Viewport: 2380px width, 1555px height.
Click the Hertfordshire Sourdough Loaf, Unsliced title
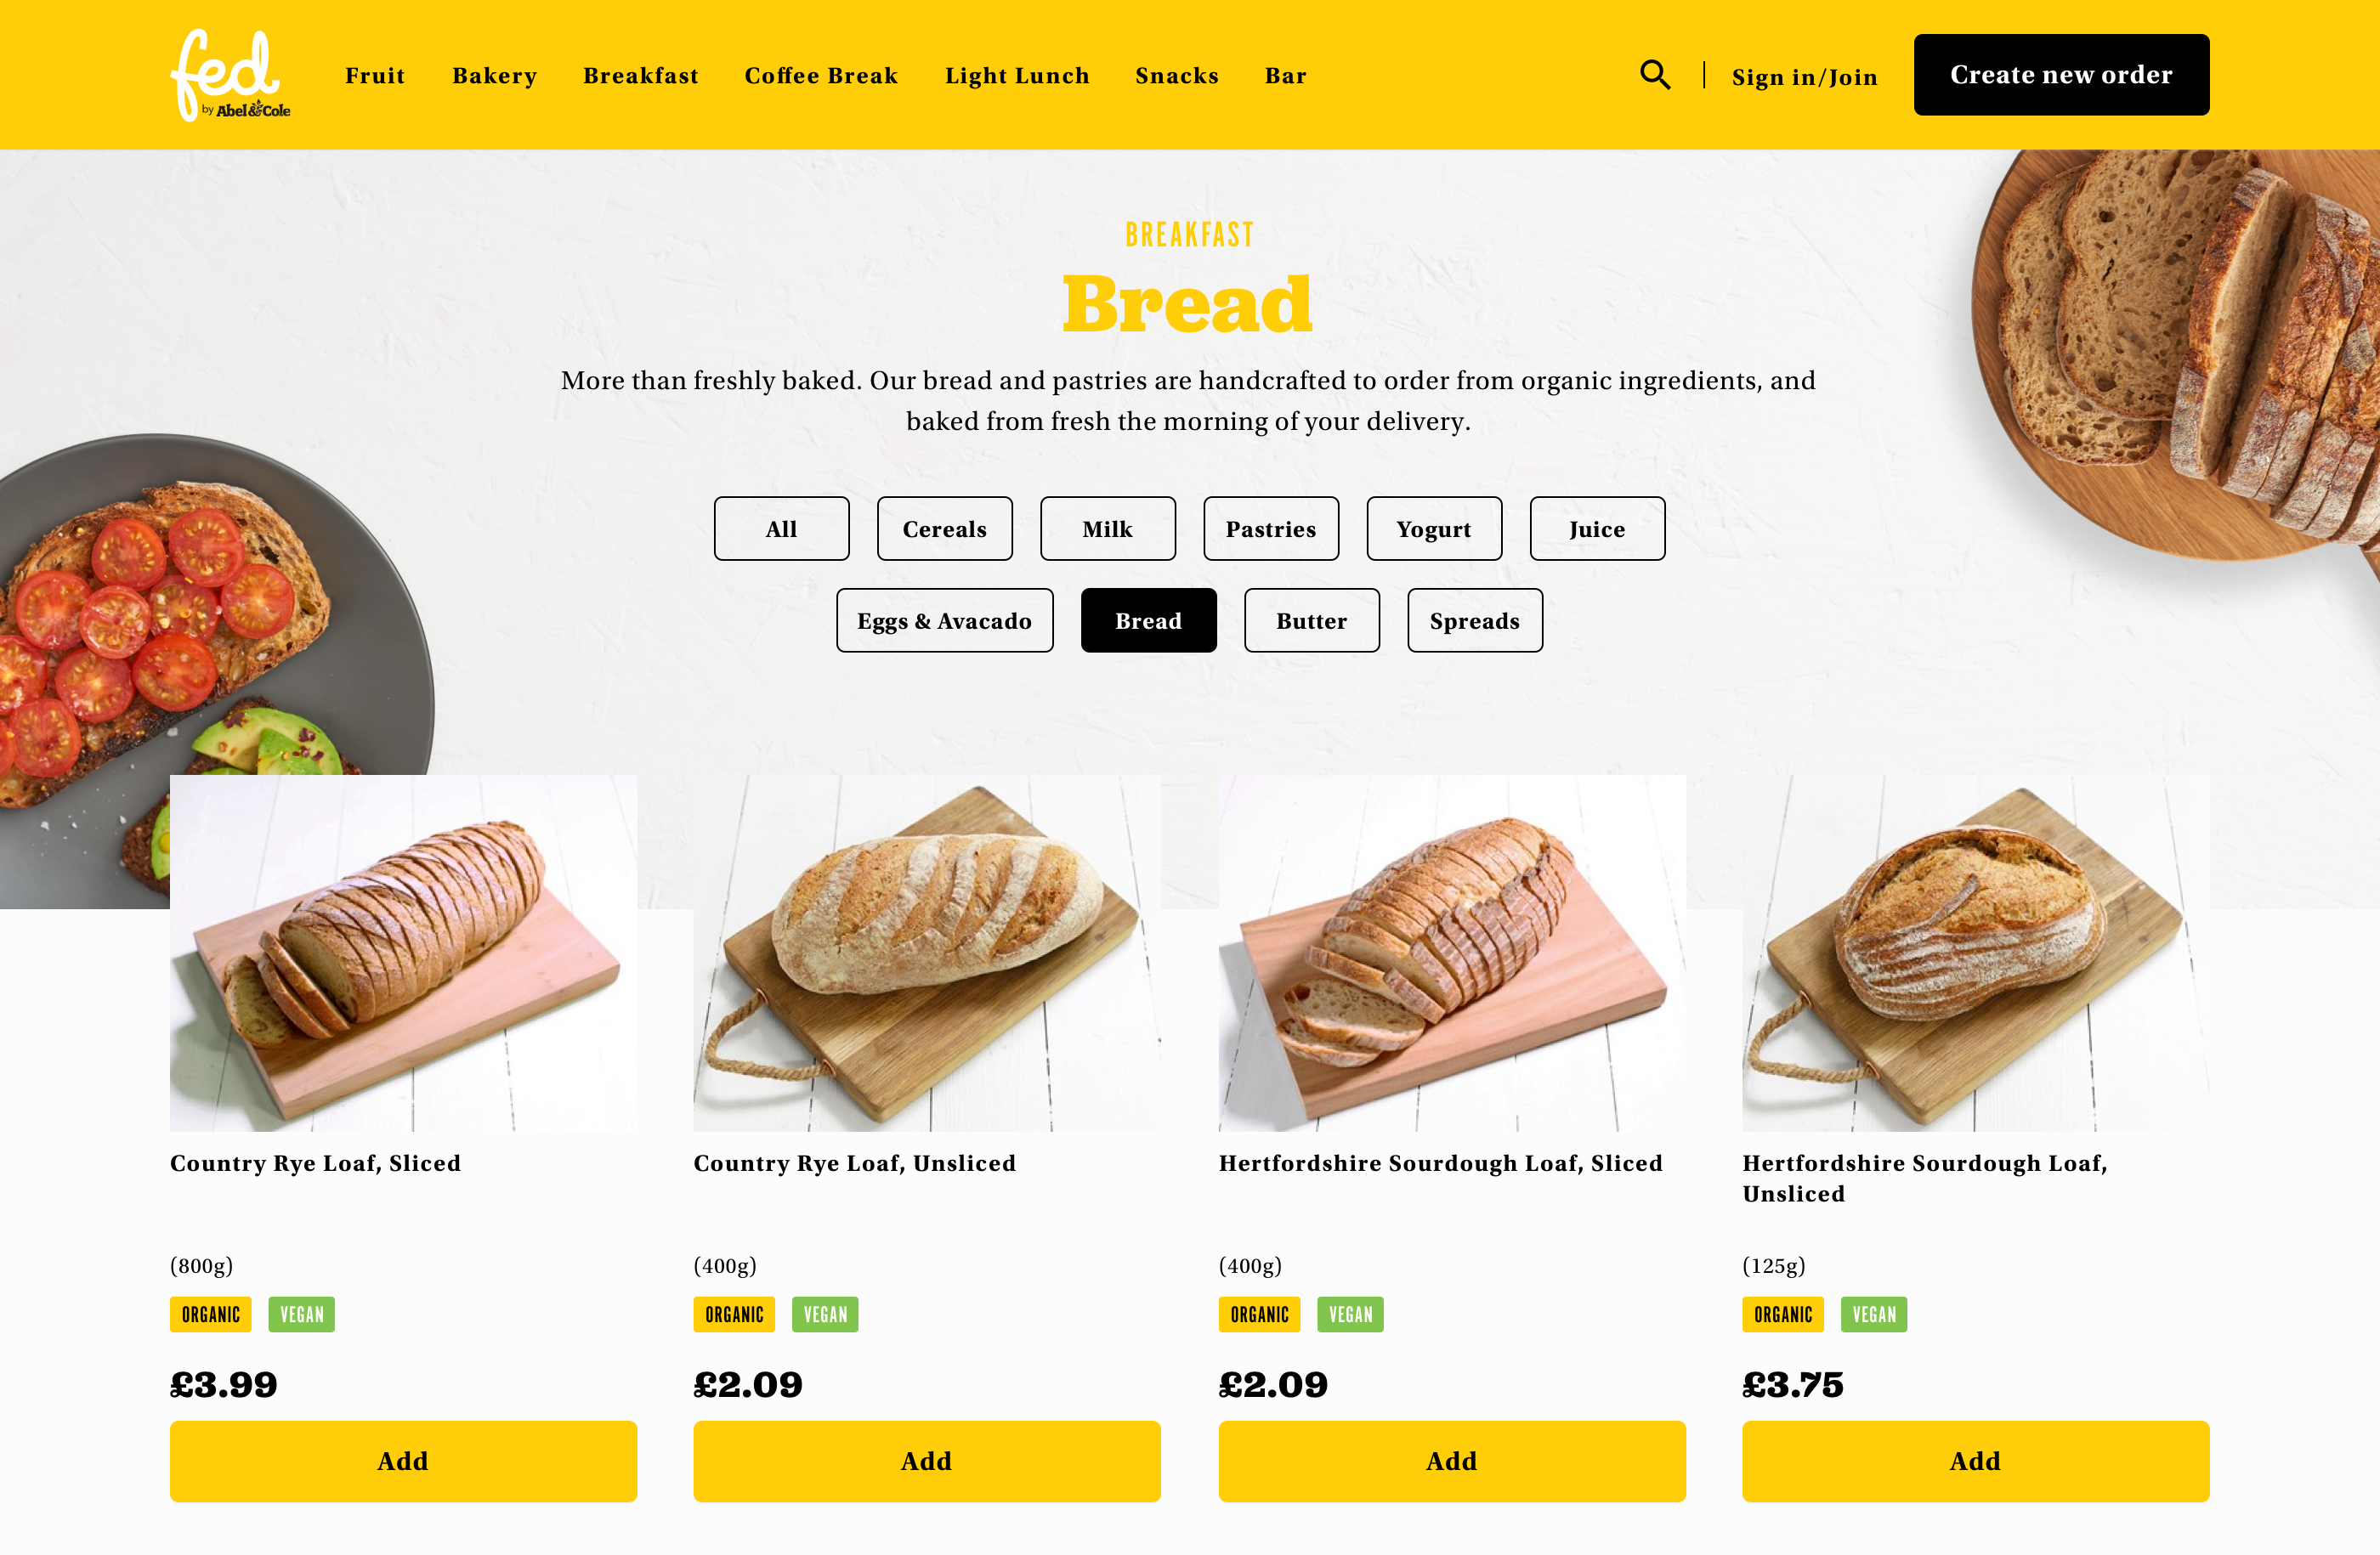tap(1924, 1179)
